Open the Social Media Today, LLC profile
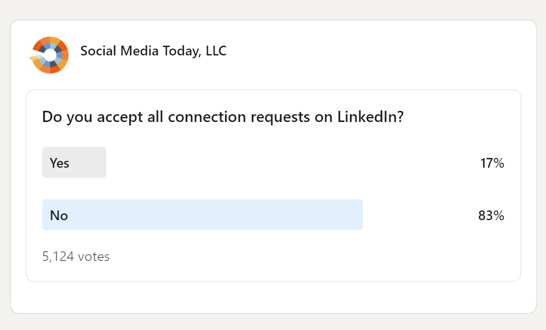Viewport: 546px width, 330px height. click(x=153, y=51)
